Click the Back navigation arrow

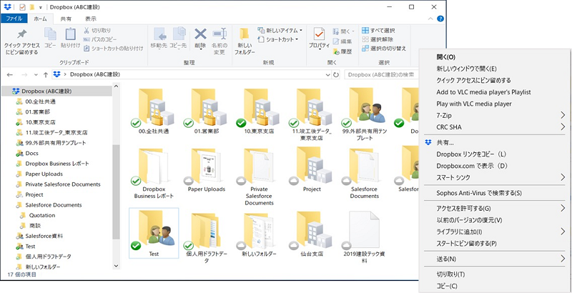coord(10,75)
